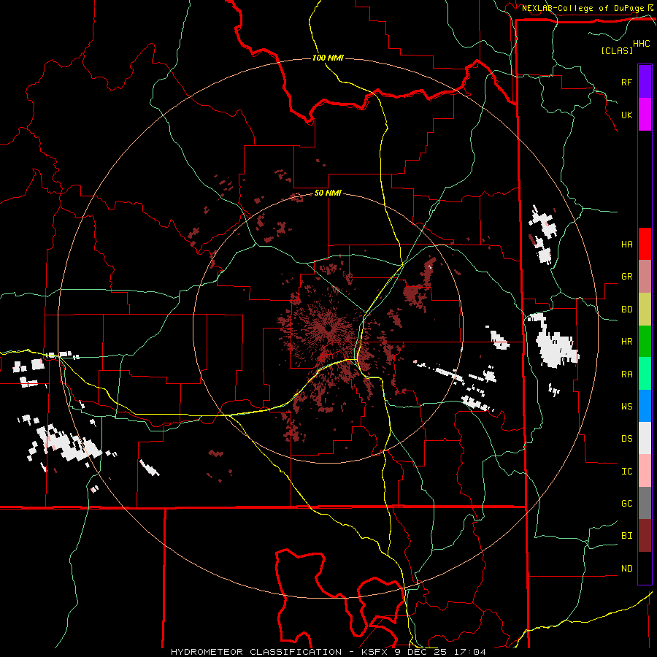Click the BI brown legend swatch
This screenshot has width=657, height=657.
(x=645, y=536)
